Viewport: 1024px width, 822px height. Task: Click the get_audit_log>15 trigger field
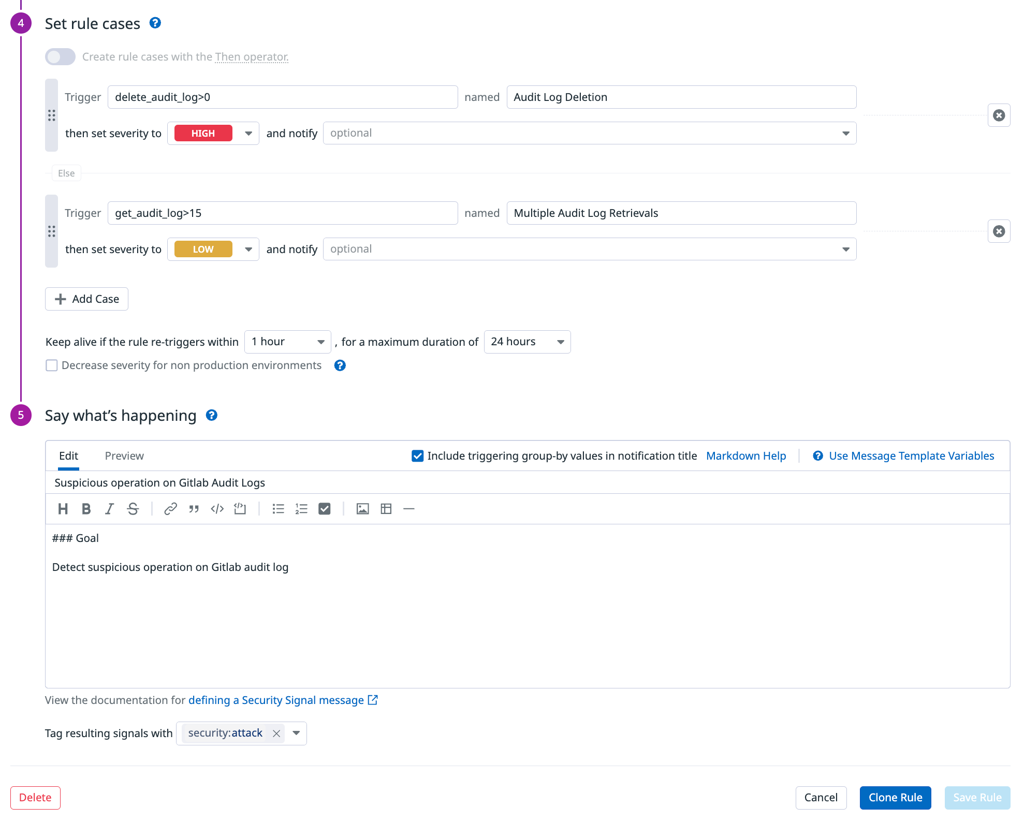282,213
